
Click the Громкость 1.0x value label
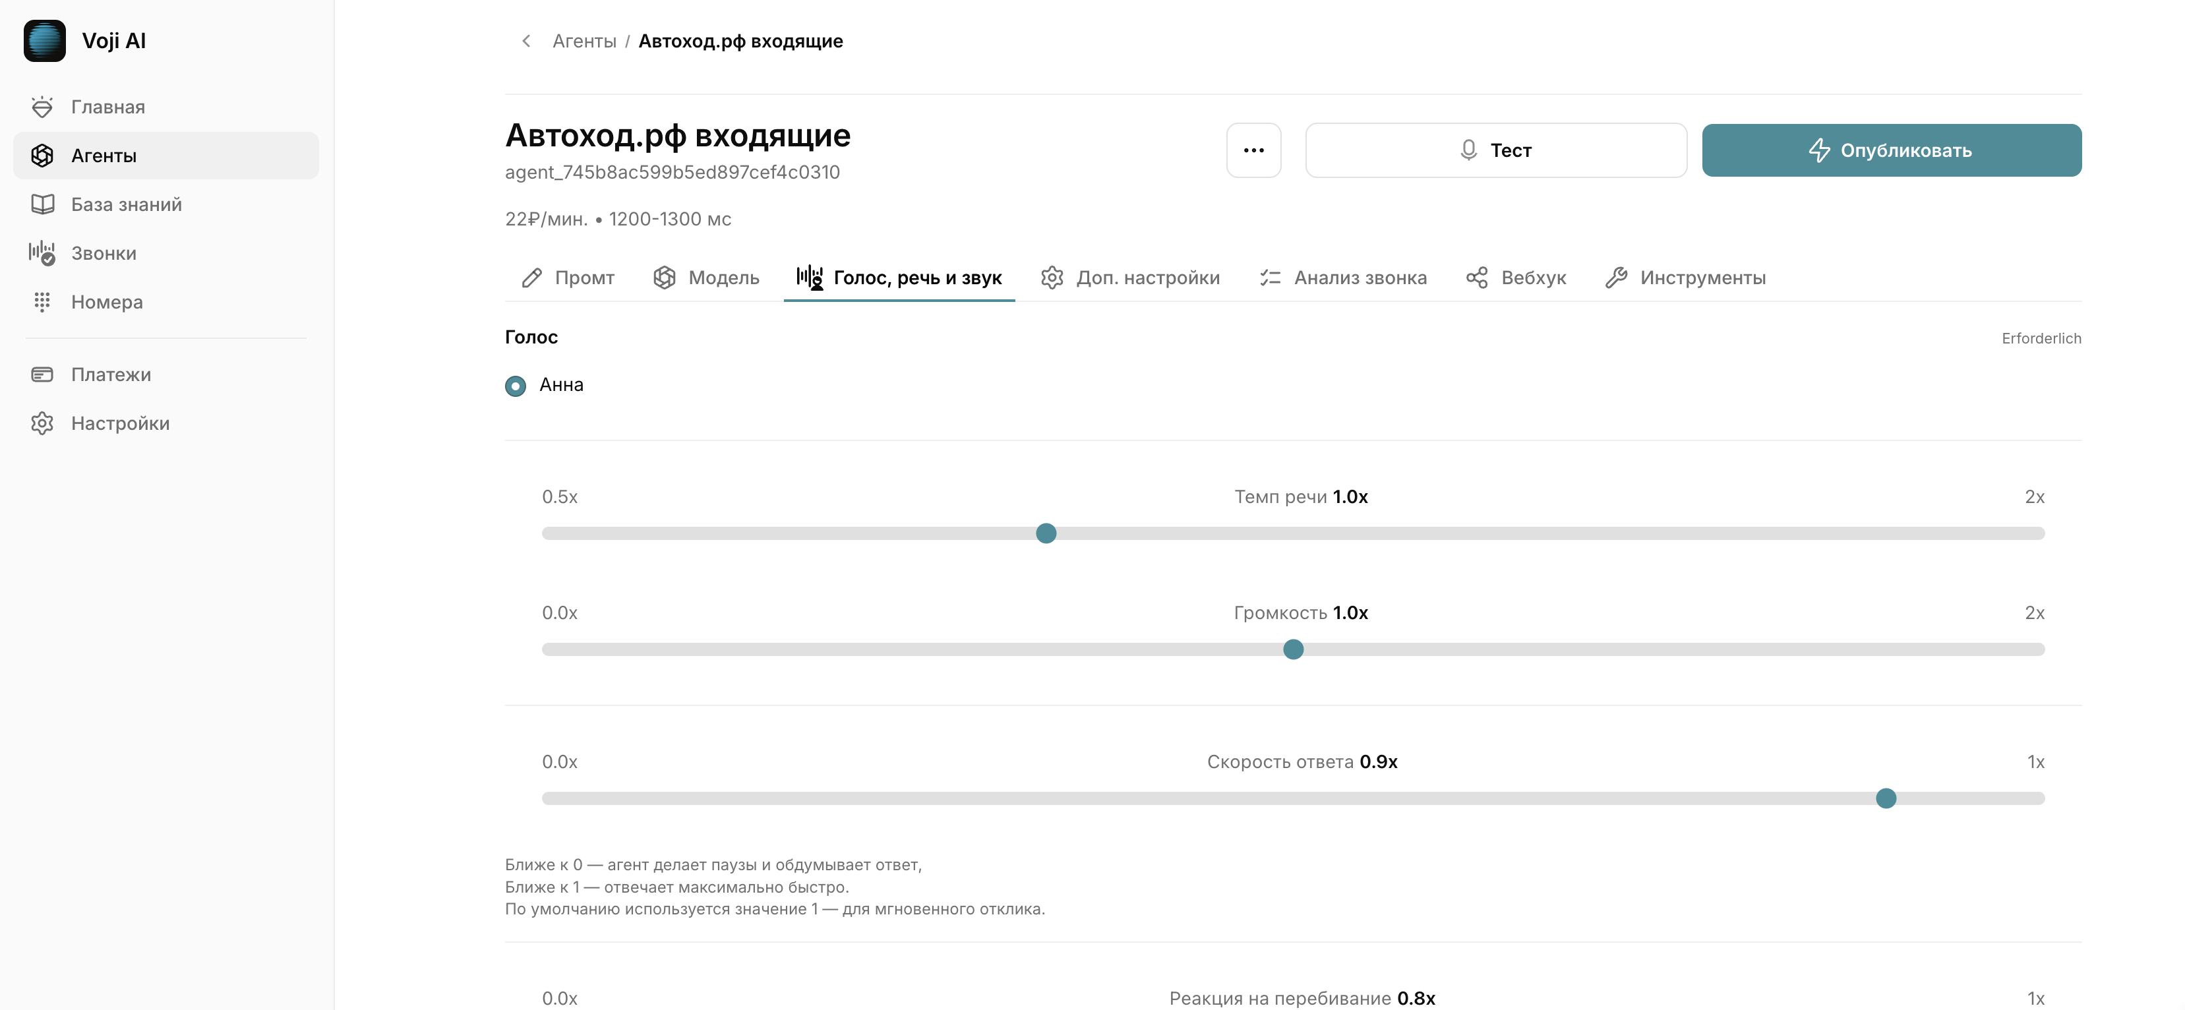1300,613
